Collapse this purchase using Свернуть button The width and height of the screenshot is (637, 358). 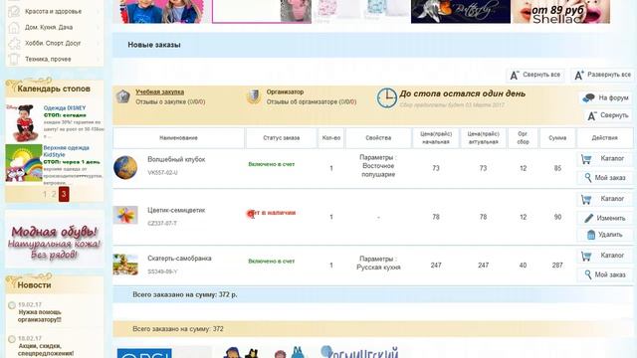point(608,115)
